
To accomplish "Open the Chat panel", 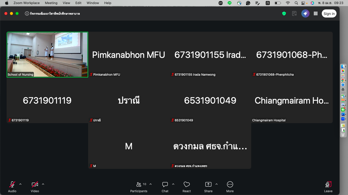I will click(x=165, y=187).
